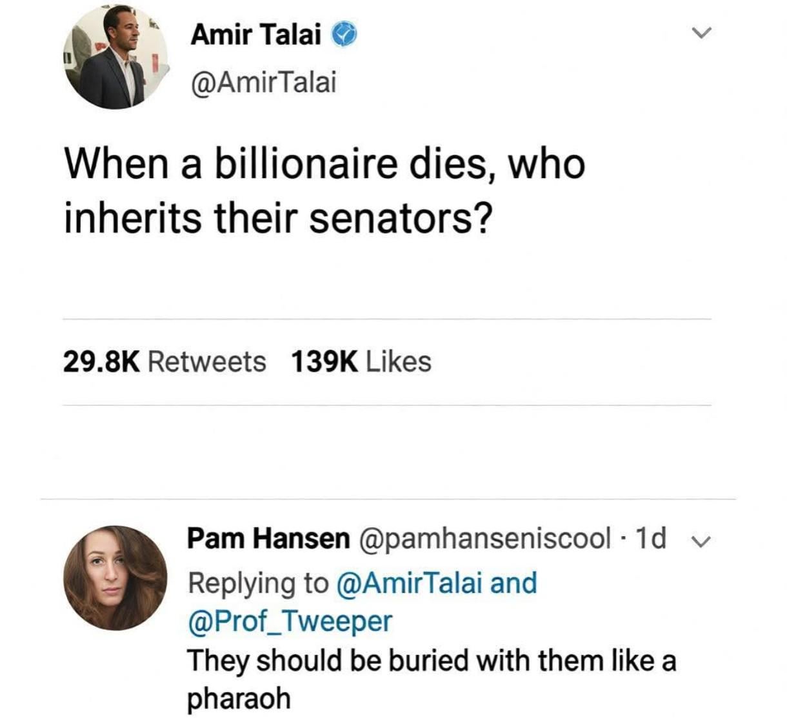This screenshot has width=787, height=722.
Task: Click the @AmirTalai mention in the reply
Action: (409, 583)
